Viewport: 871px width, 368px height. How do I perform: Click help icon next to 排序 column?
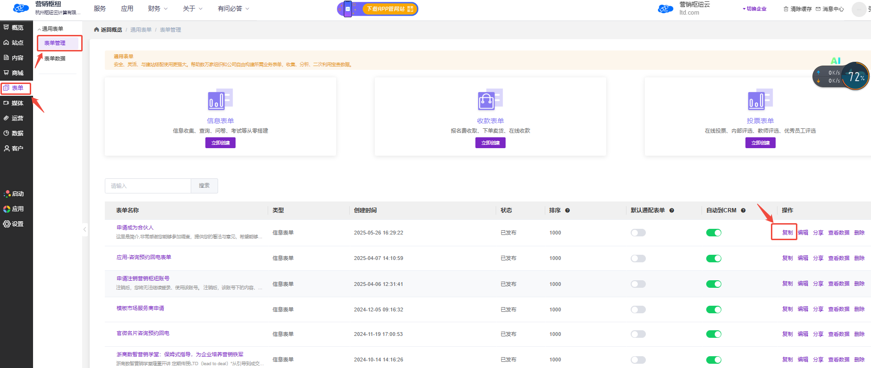(x=567, y=210)
